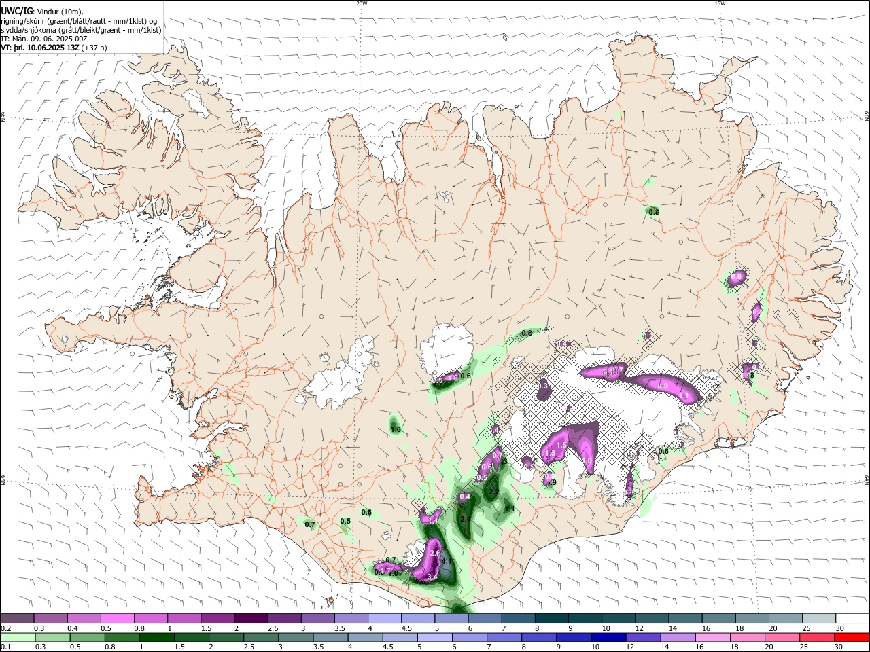Click the dark teal snow swatch starting at 8
The width and height of the screenshot is (870, 652).
click(551, 619)
